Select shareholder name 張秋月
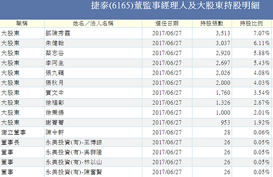The image size is (273, 177). (55, 83)
